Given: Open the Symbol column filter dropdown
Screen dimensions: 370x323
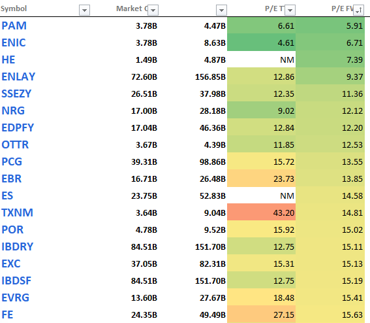Looking at the screenshot, I should pyautogui.click(x=84, y=10).
